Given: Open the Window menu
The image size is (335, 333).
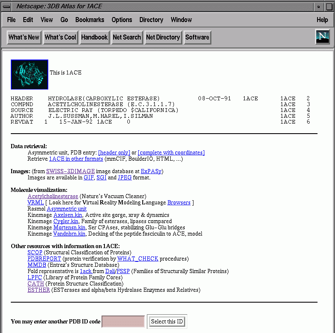Looking at the screenshot, I should [181, 20].
